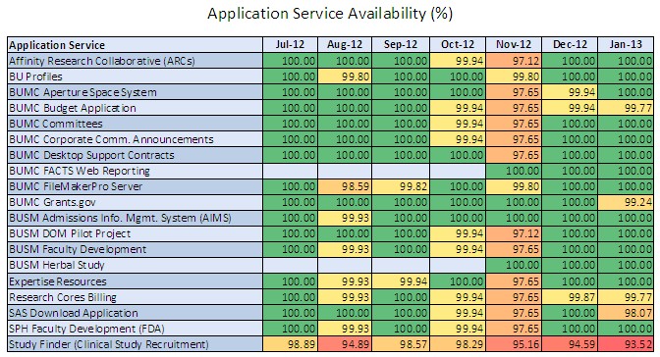Select the BU Profiles Aug-12 value 99.80
The image size is (660, 357).
pyautogui.click(x=345, y=76)
